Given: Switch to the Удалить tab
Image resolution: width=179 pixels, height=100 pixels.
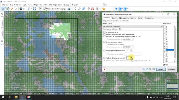Looking at the screenshot, I should (x=133, y=18).
